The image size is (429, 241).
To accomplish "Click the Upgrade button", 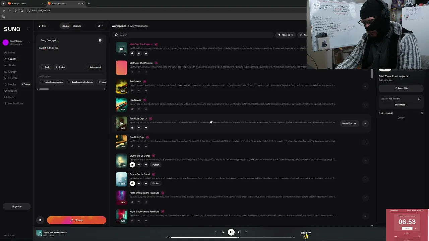I will click(x=17, y=207).
